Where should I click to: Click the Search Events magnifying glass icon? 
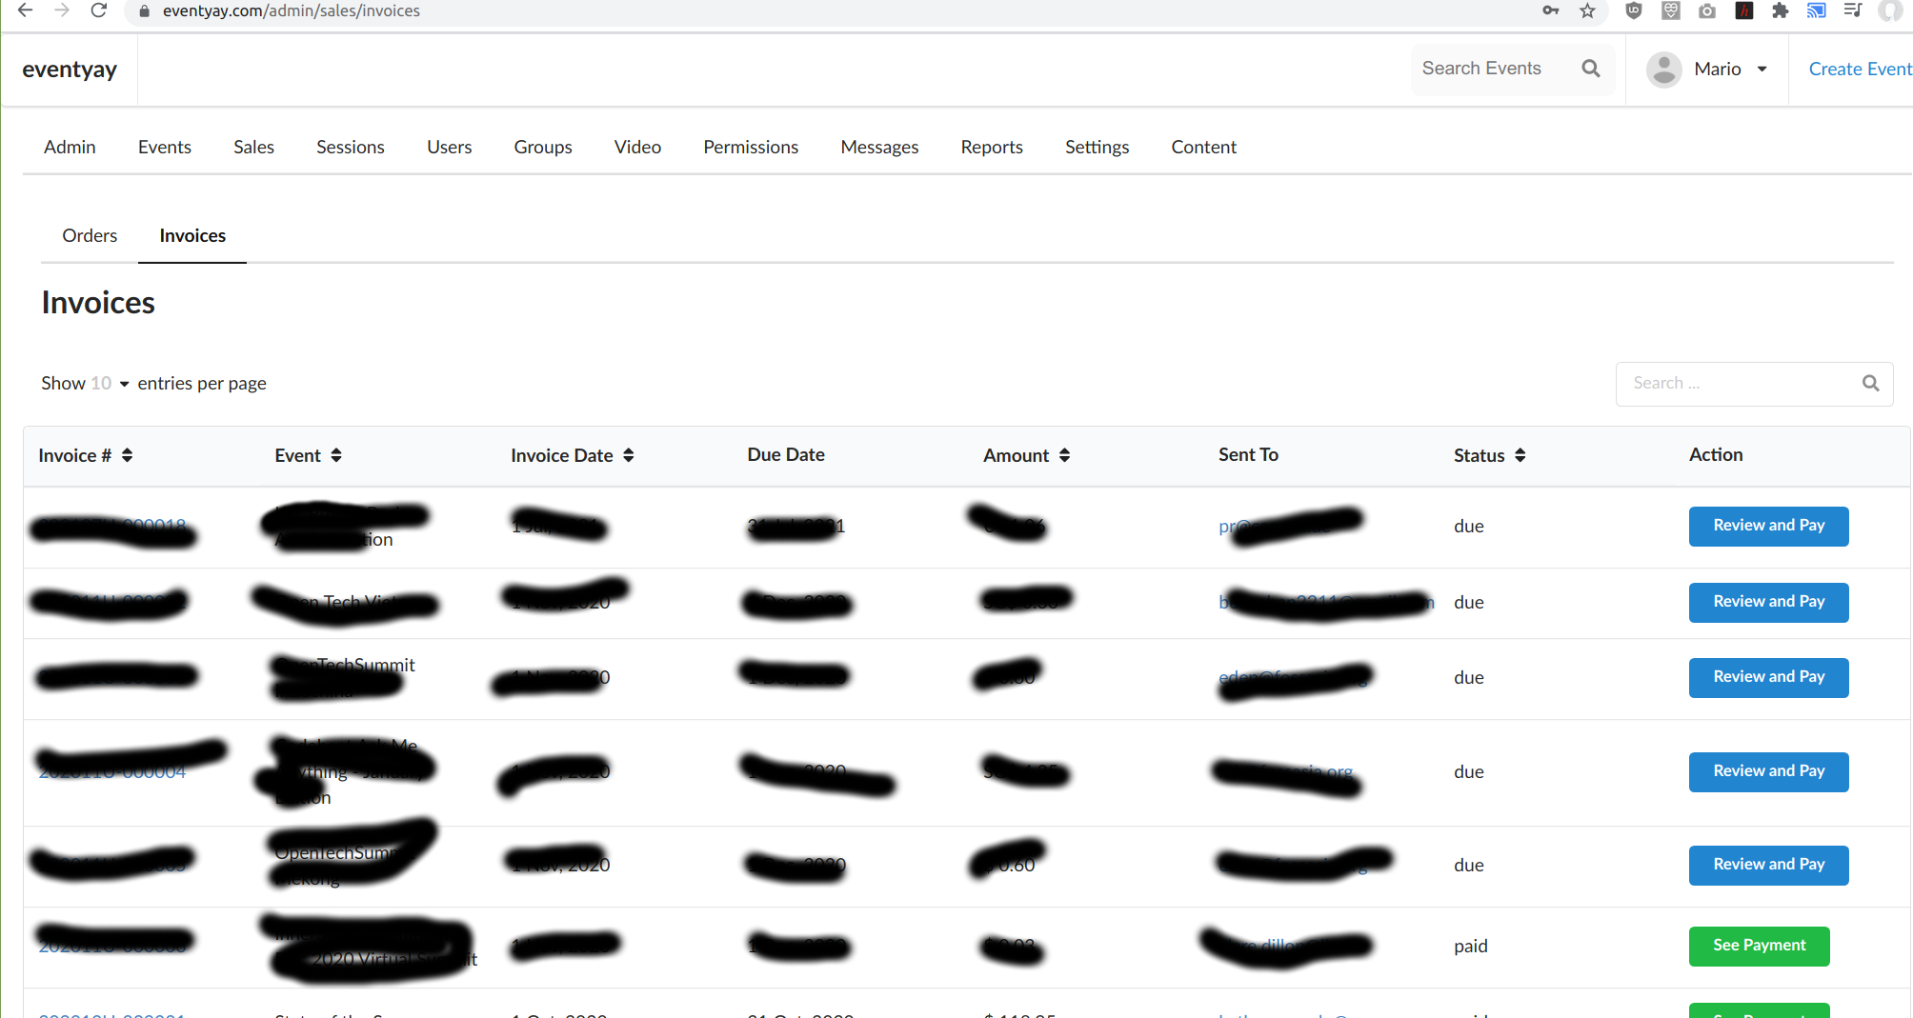click(x=1591, y=68)
